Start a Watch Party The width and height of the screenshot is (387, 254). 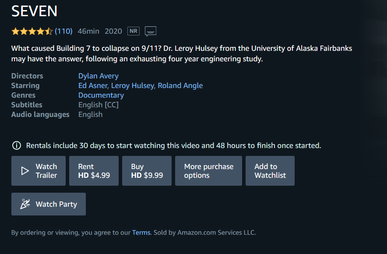pos(49,204)
